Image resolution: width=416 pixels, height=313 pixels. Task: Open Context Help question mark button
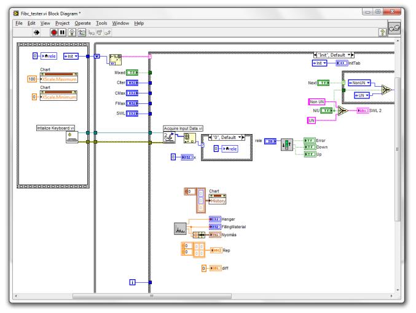pos(382,33)
